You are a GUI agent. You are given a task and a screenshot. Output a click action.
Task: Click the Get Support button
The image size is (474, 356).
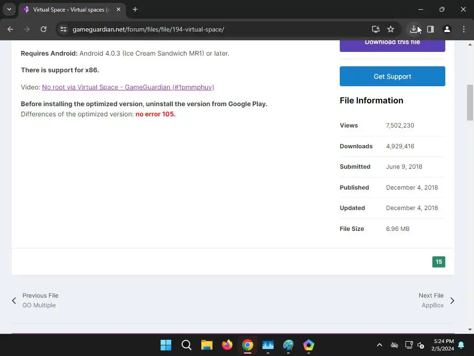393,76
